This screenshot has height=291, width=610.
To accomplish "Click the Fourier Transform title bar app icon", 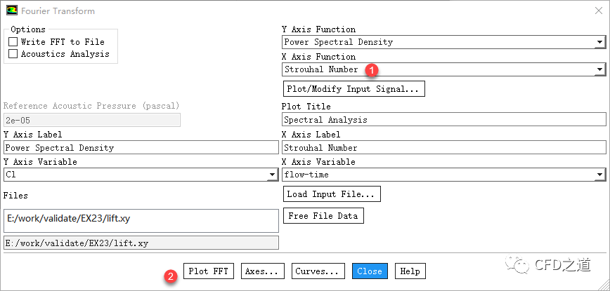I will (x=11, y=11).
